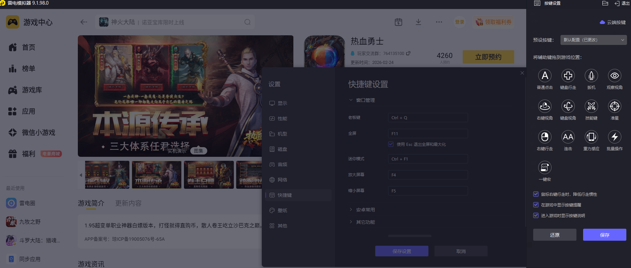631x268 pixels.
Task: Select the 键盘视角 keyboard view icon
Action: pyautogui.click(x=568, y=107)
